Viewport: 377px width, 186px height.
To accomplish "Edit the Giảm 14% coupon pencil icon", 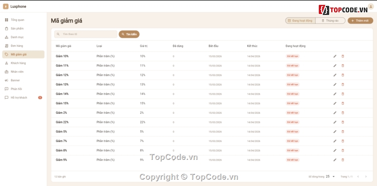I will (x=335, y=94).
